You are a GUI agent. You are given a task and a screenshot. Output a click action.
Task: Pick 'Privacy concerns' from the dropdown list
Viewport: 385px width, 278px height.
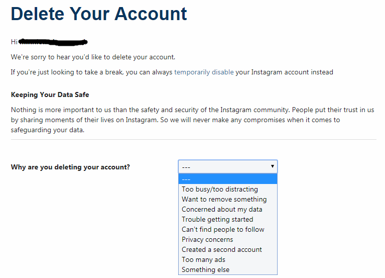228,240
